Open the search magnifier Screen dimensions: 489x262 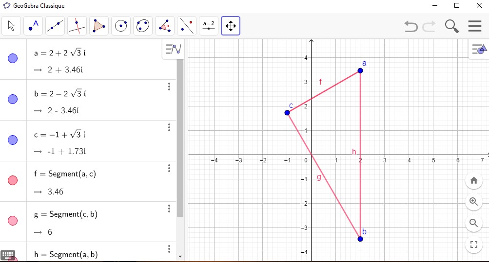tap(451, 26)
